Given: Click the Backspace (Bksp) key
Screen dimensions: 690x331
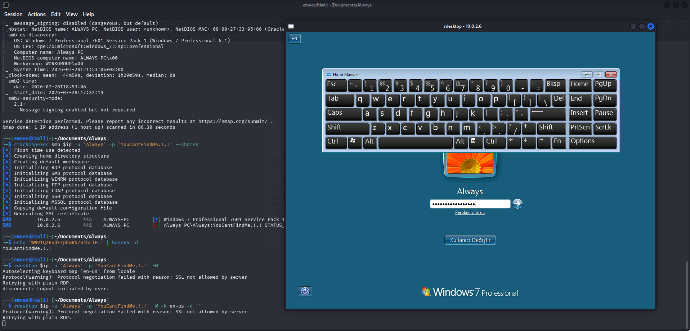Looking at the screenshot, I should tap(555, 85).
